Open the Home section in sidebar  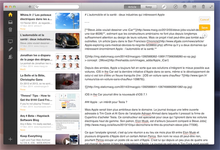10,15
